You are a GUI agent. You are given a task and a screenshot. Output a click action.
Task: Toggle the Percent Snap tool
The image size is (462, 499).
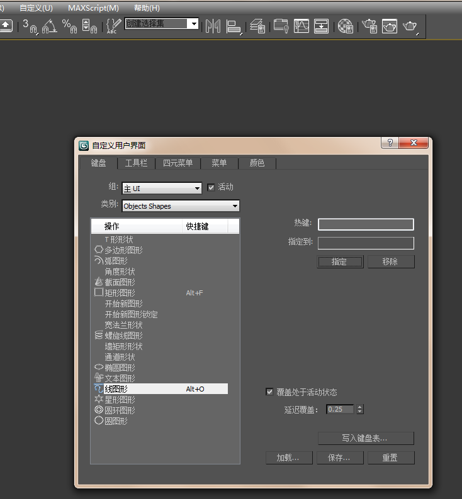pyautogui.click(x=70, y=26)
